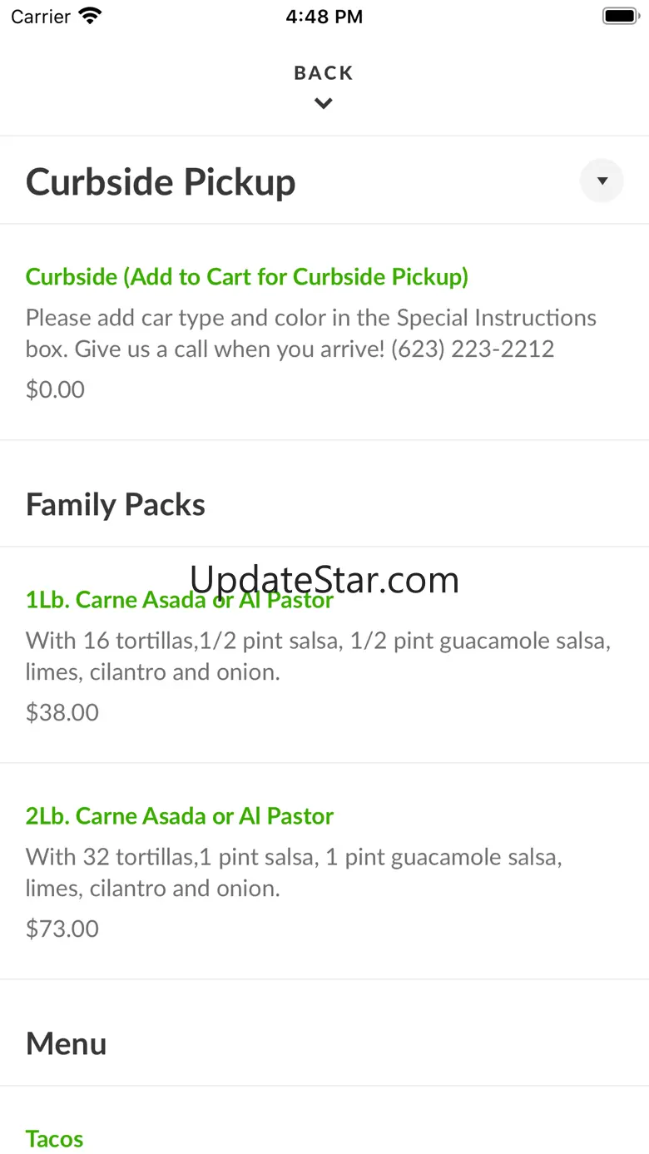Viewport: 649px width, 1154px height.
Task: Tap the $73.00 price
Action: click(x=62, y=929)
